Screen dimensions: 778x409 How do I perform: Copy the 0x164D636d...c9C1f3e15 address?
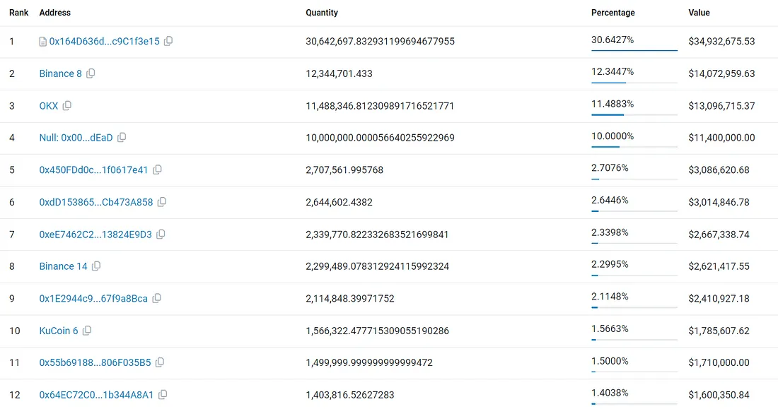click(x=168, y=41)
